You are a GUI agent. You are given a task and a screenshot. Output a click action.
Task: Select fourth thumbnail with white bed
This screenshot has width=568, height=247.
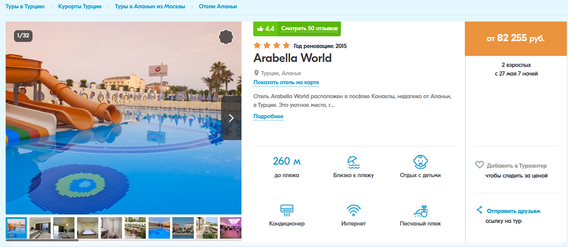[88, 228]
